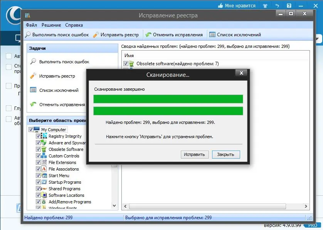Screen dimensions: 323x230
Task: Click the list icon beside Список исключений task
Action: pyautogui.click(x=33, y=90)
